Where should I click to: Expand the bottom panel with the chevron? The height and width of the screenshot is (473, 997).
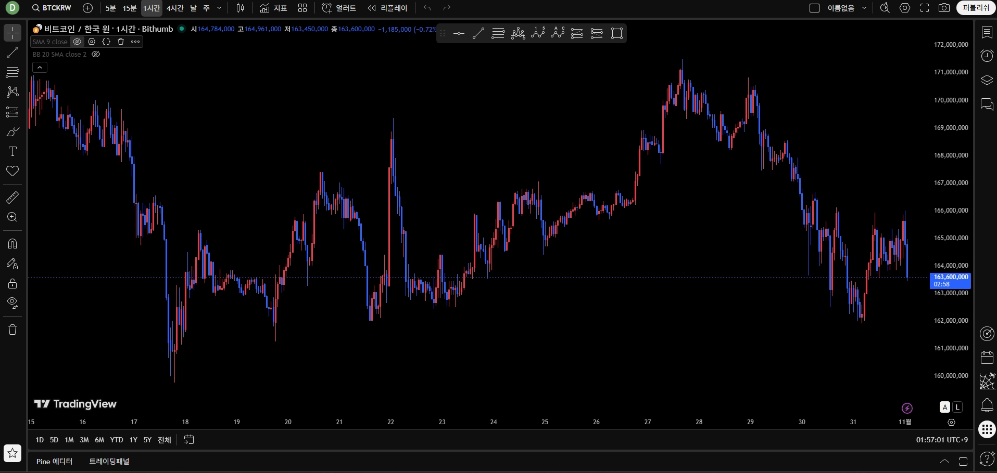[x=944, y=462]
